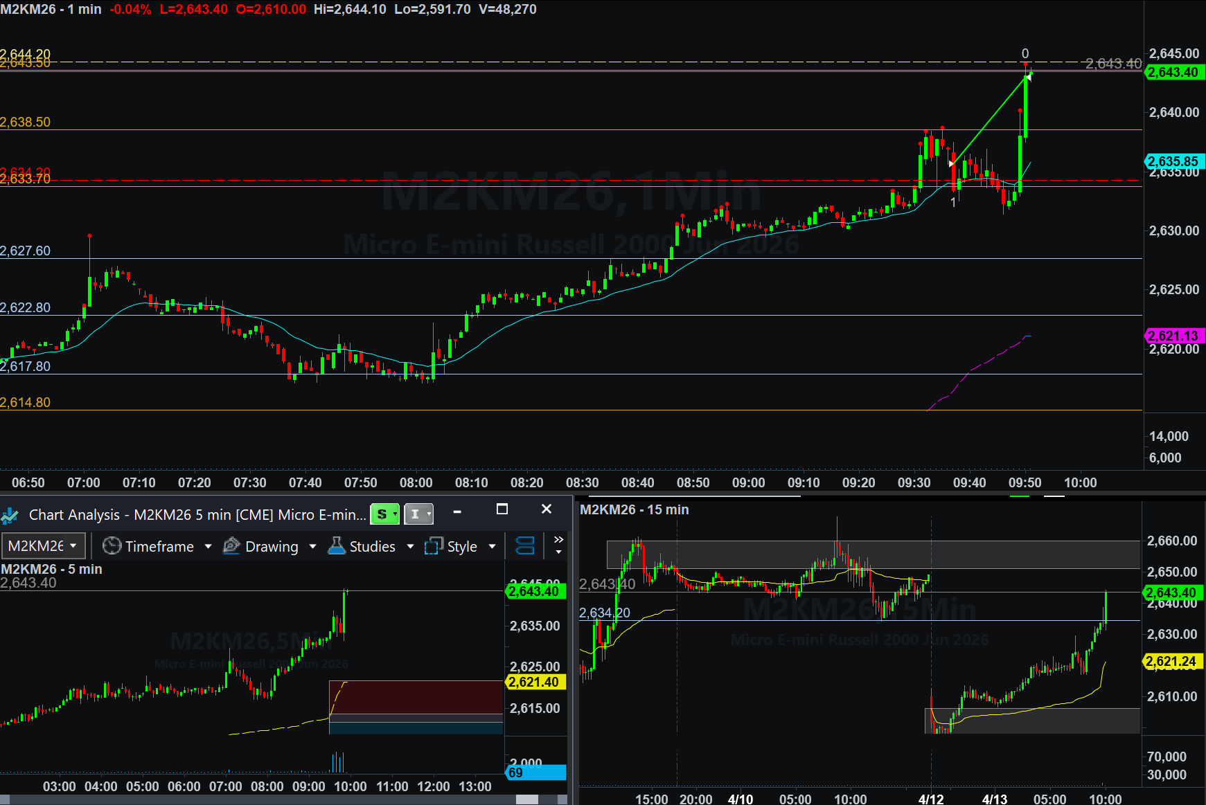The width and height of the screenshot is (1206, 805).
Task: Click the green 2,643.40 price label on 1 min axis
Action: coord(1173,72)
